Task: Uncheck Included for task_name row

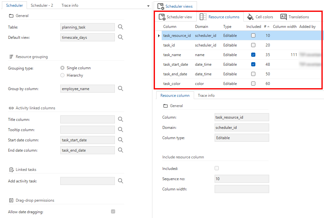Action: [253, 55]
